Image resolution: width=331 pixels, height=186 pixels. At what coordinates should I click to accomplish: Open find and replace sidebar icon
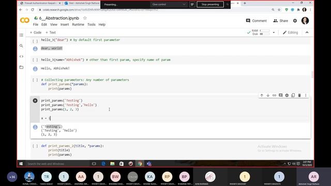point(21,46)
